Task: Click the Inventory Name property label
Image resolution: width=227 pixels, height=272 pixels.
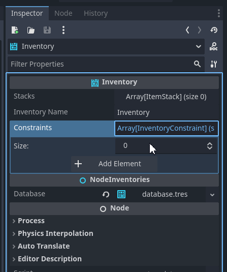Action: tap(41, 112)
